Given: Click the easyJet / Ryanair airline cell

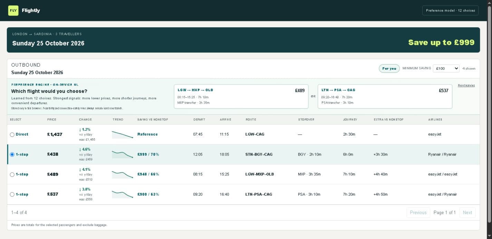Looking at the screenshot, I should [x=442, y=195].
